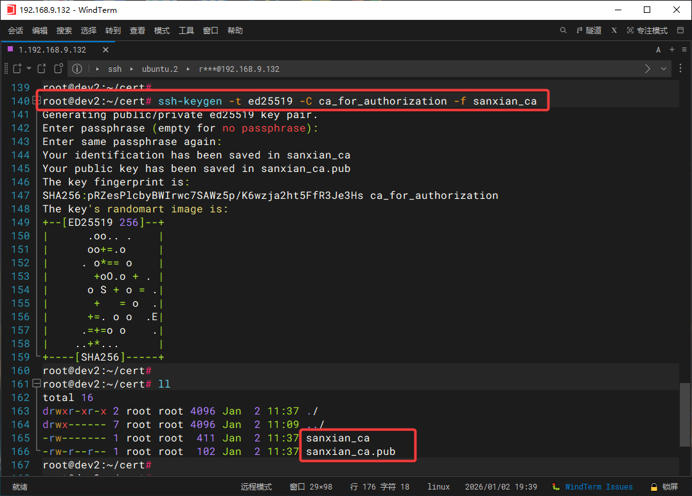Click the layout panel icon at top right
The image size is (692, 496).
(x=679, y=30)
